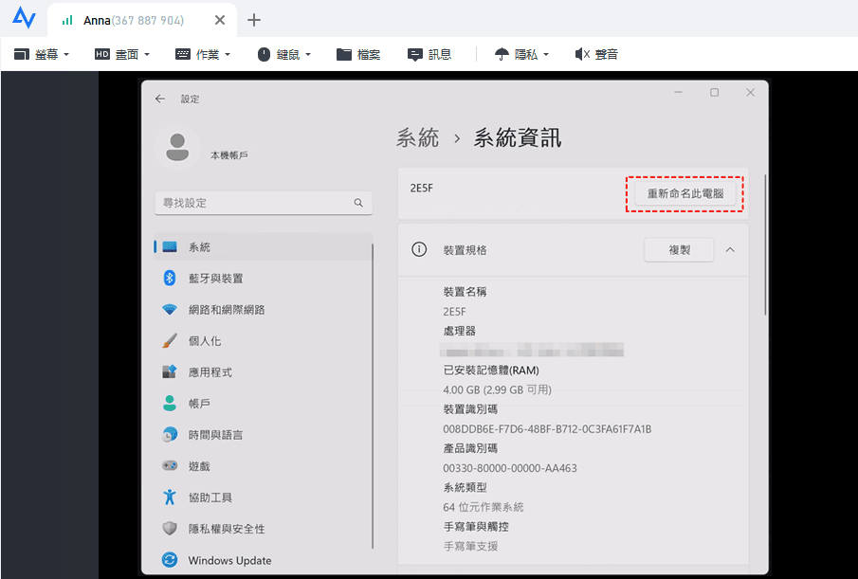Click the 尋找設定 search field
The height and width of the screenshot is (579, 858).
pos(264,203)
